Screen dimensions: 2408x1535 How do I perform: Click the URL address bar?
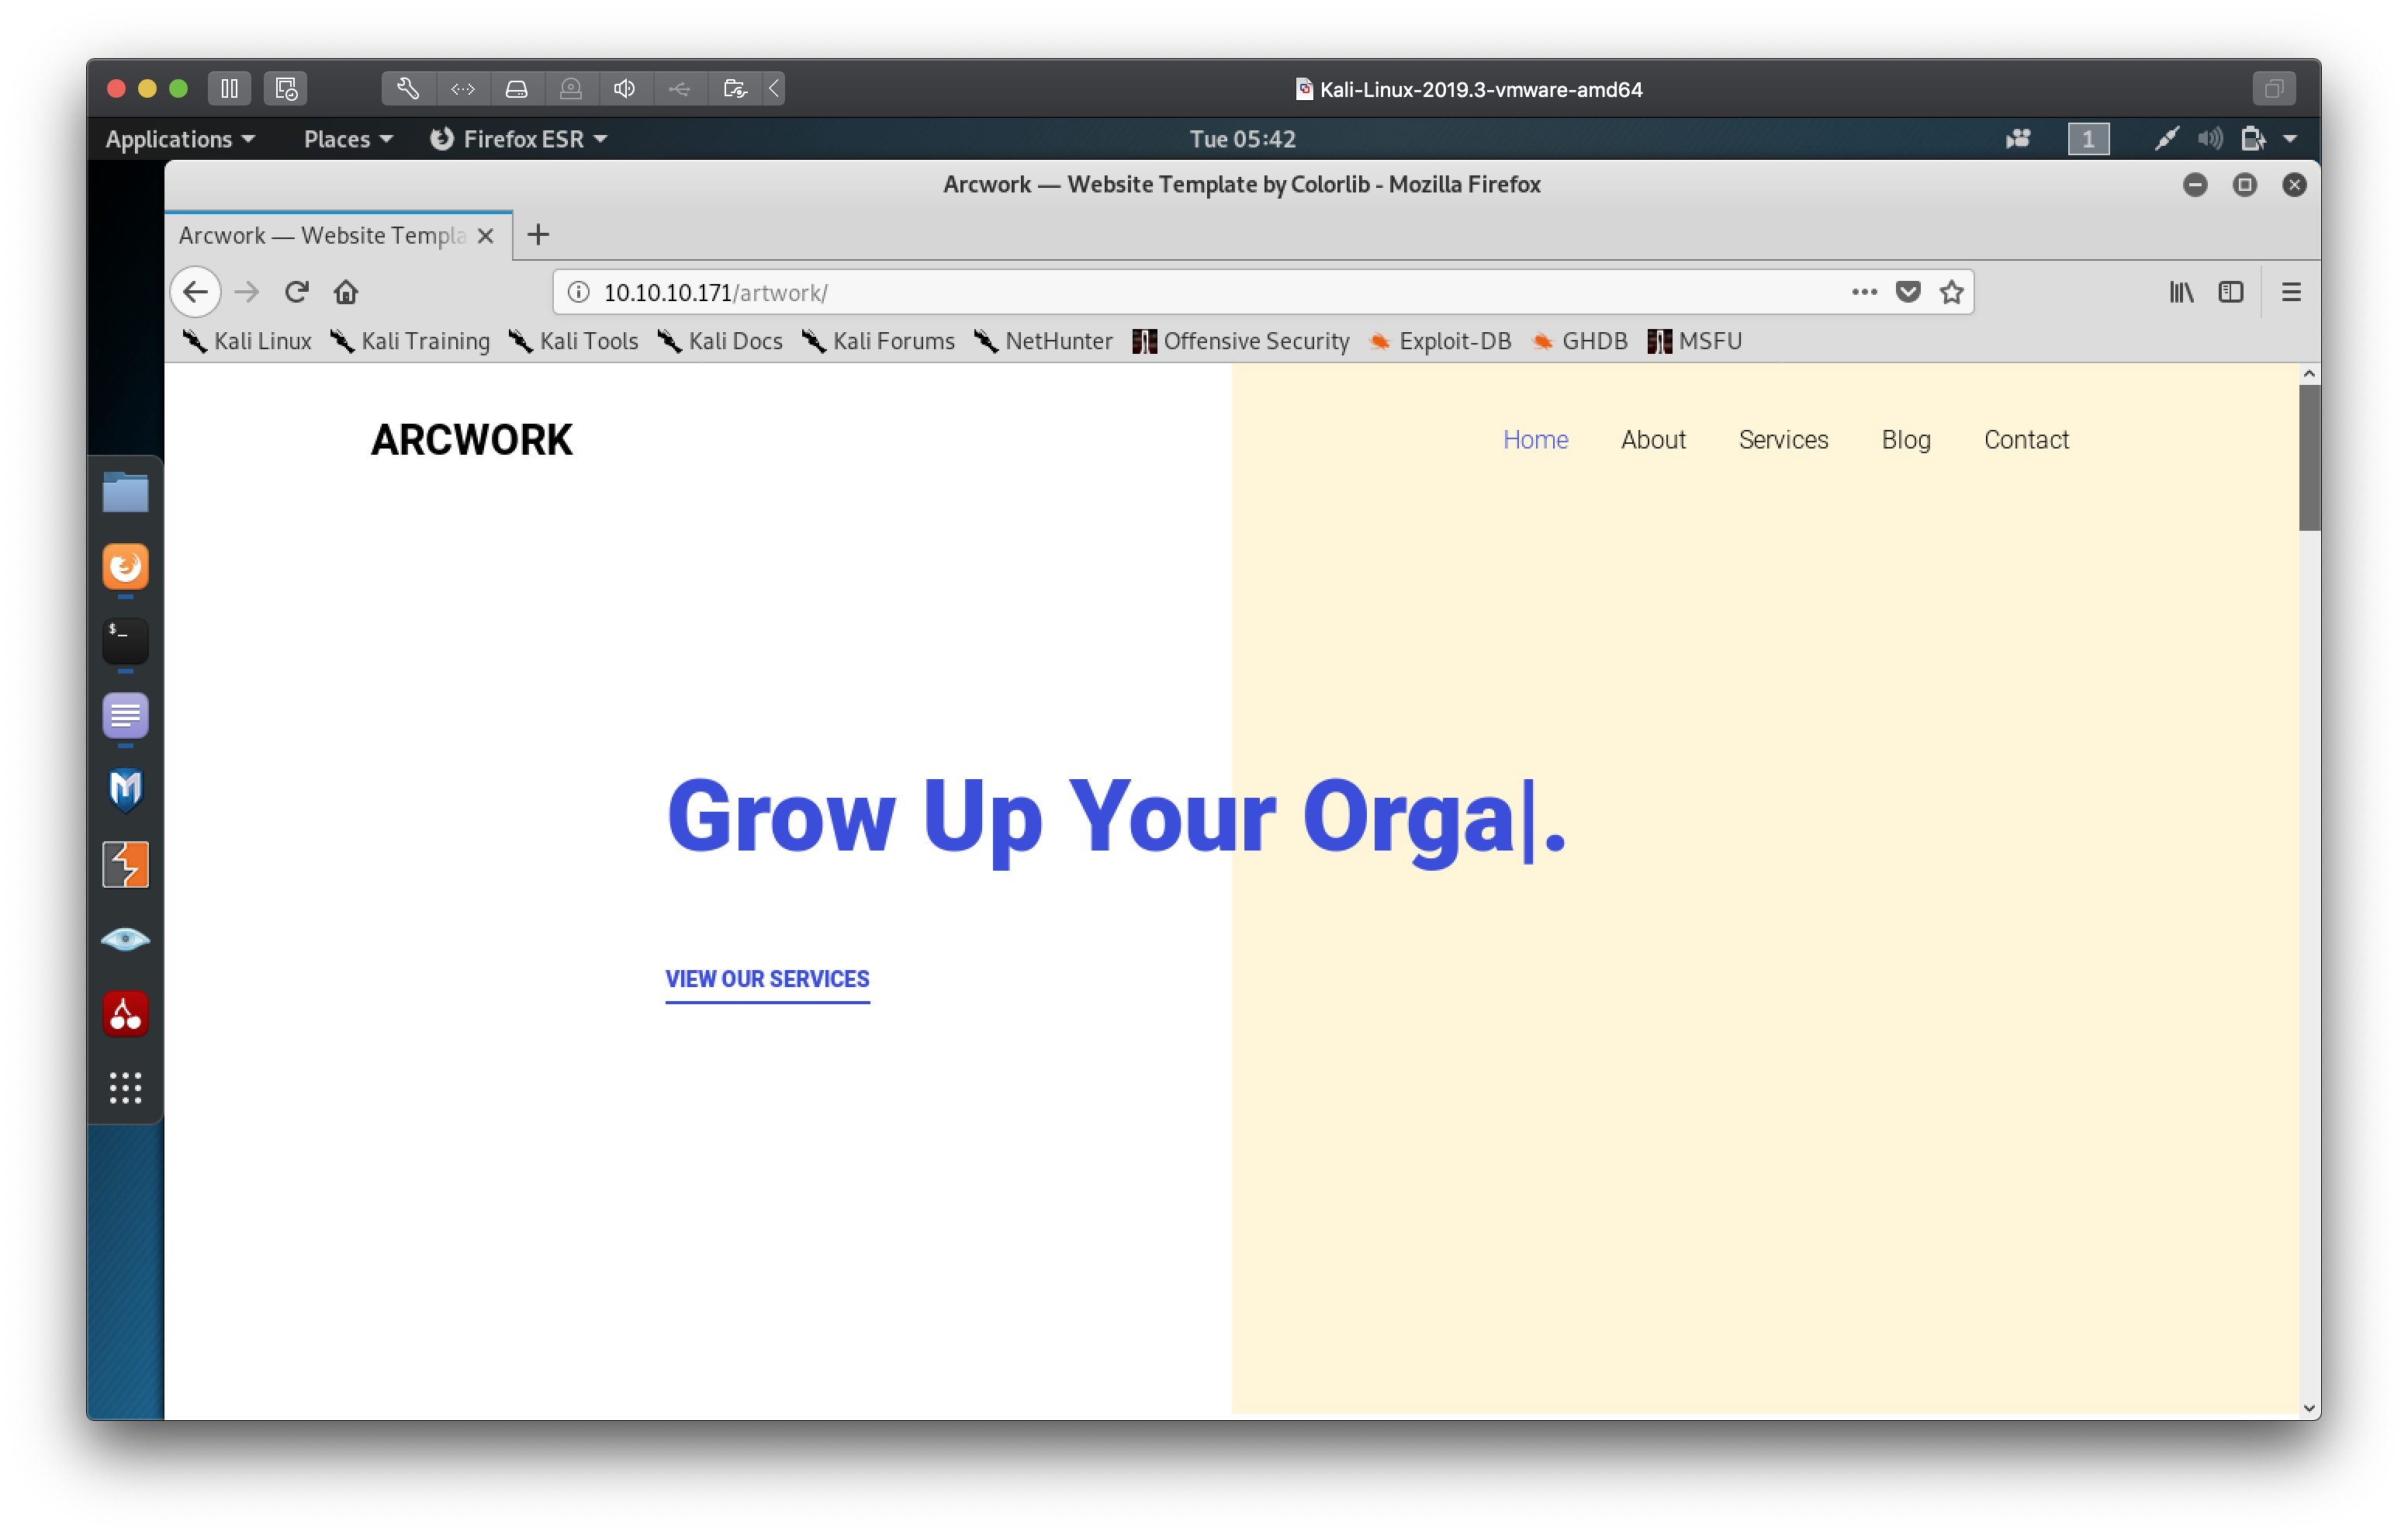[x=1200, y=293]
